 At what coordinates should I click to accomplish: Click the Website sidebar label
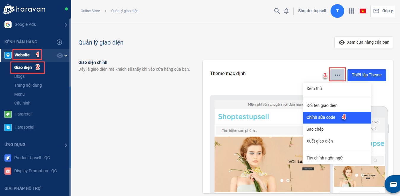22,55
